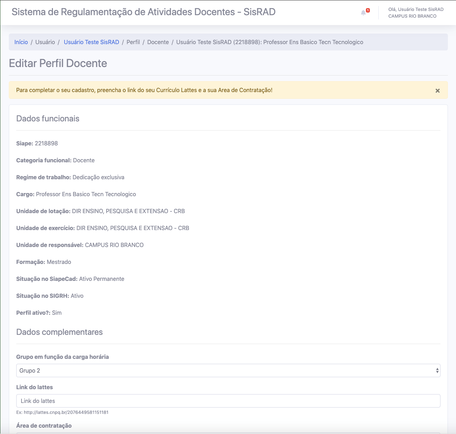Click the example lattes URL hint text
The image size is (456, 434).
[62, 412]
